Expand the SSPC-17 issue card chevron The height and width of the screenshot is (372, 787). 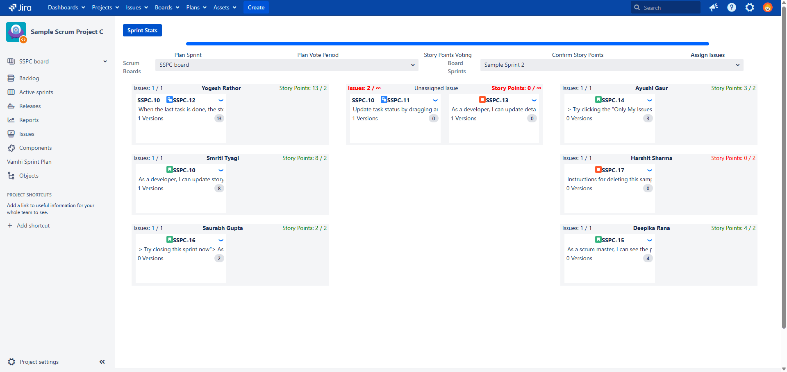650,170
